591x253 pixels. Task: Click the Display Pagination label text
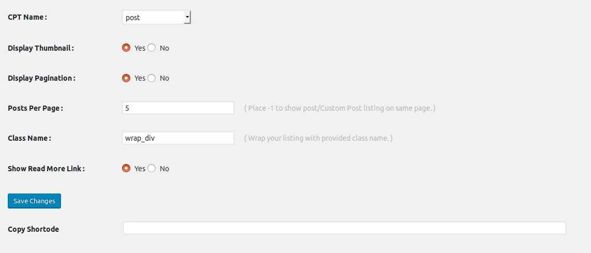point(41,78)
